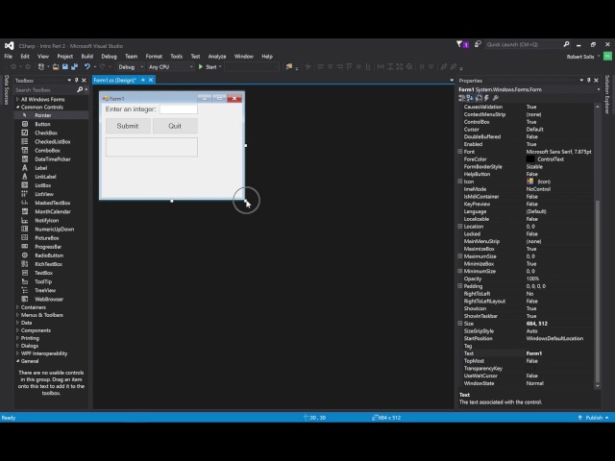Click the feedback icon beside Quick Launch
The image size is (615, 461).
pyautogui.click(x=478, y=44)
